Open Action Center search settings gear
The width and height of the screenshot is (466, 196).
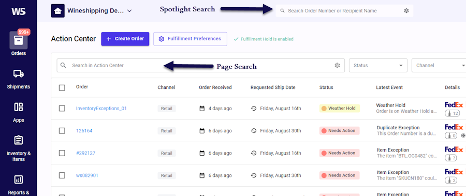click(337, 65)
